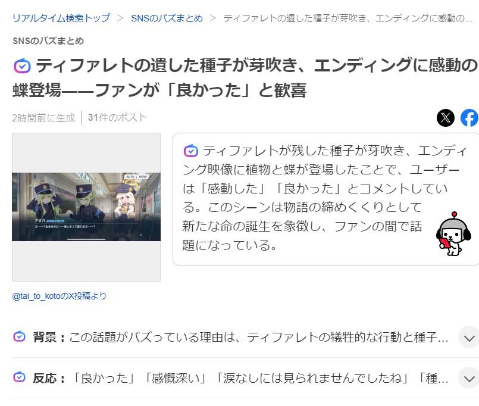Share this summary on Facebook

pyautogui.click(x=469, y=118)
